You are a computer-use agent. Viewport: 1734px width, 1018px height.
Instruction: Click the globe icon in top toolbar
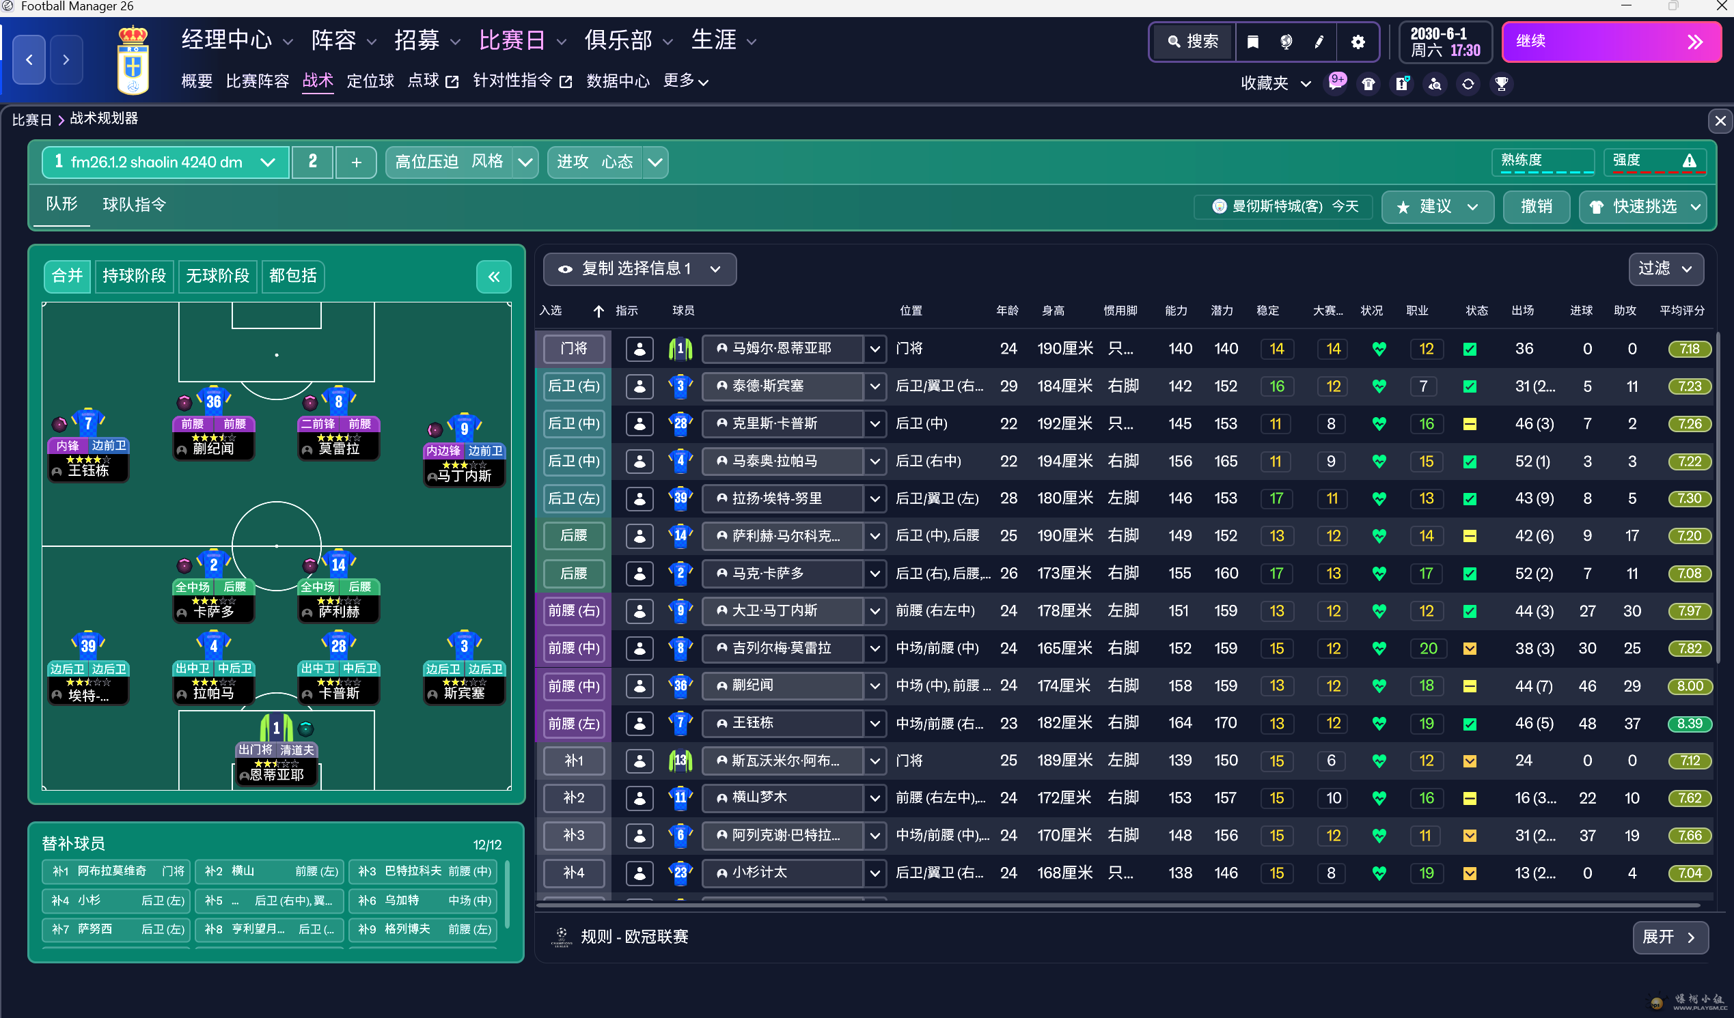[x=1285, y=42]
